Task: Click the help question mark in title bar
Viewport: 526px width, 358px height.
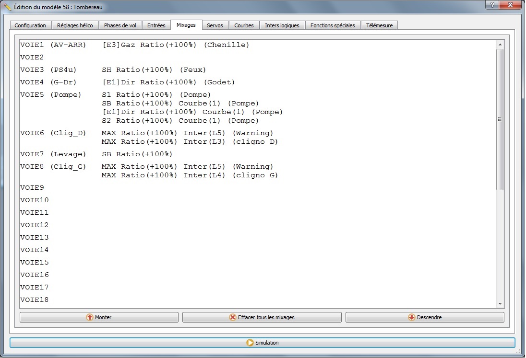Action: pyautogui.click(x=492, y=5)
